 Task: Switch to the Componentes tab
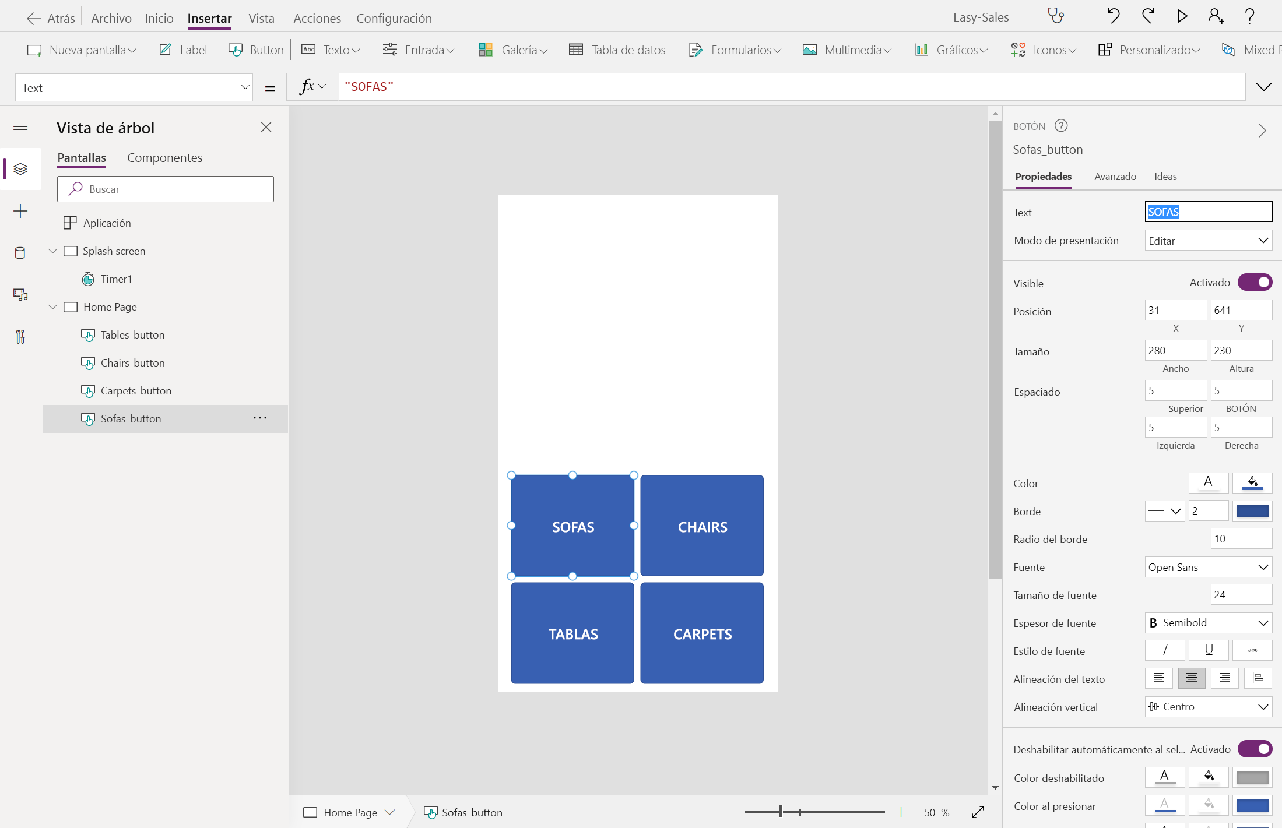[x=165, y=157]
